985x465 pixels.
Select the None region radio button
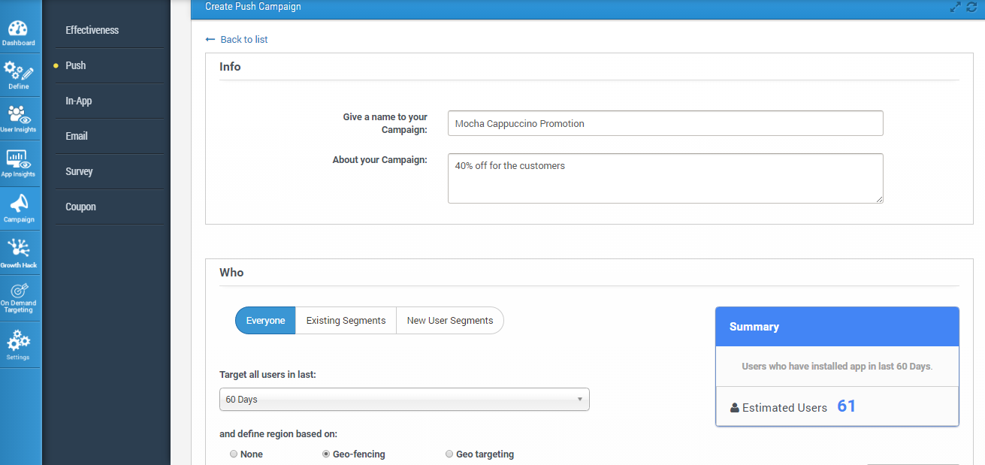tap(234, 454)
